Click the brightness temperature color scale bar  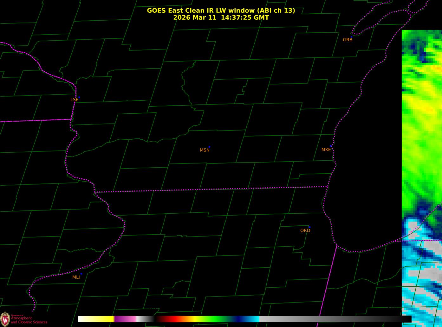click(244, 319)
